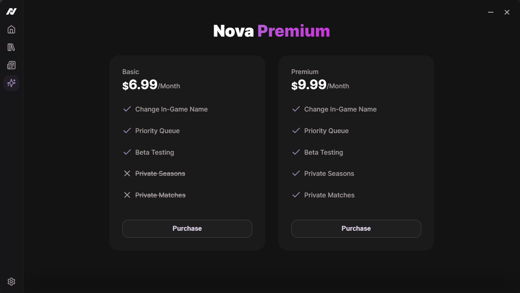
Task: Click the Nova logo icon in the sidebar
Action: (11, 11)
